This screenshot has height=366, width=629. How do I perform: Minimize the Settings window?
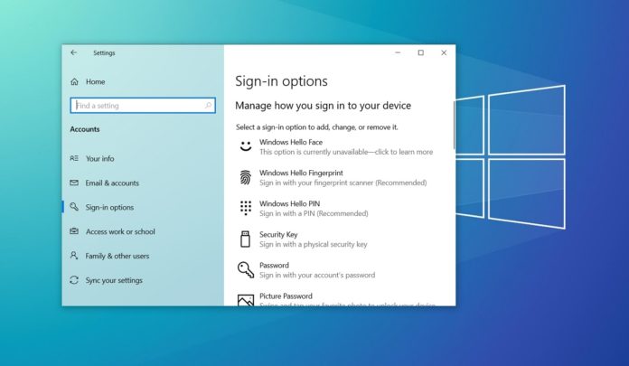click(x=398, y=52)
